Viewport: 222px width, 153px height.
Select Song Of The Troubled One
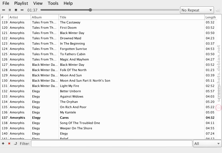(x=109, y=123)
